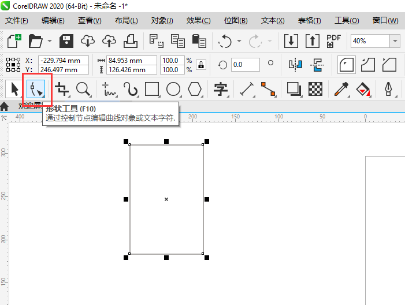This screenshot has width=405, height=305.
Task: Click the X position field
Action: pos(64,61)
